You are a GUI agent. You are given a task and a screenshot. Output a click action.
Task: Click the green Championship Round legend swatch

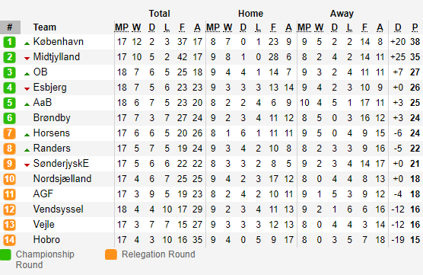pyautogui.click(x=5, y=254)
